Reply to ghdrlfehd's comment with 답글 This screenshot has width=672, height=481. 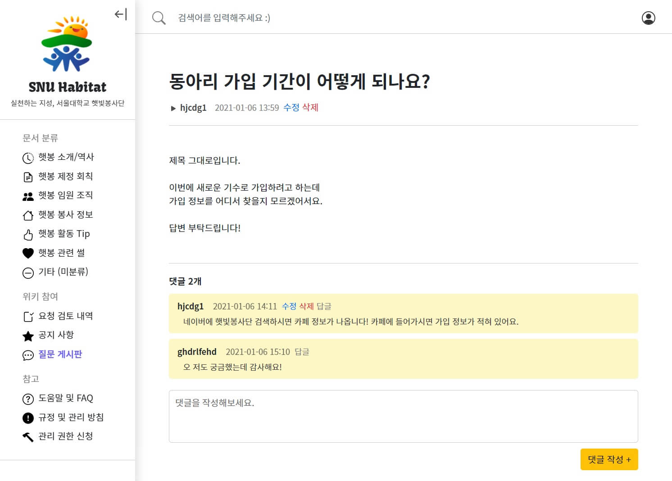pyautogui.click(x=302, y=352)
